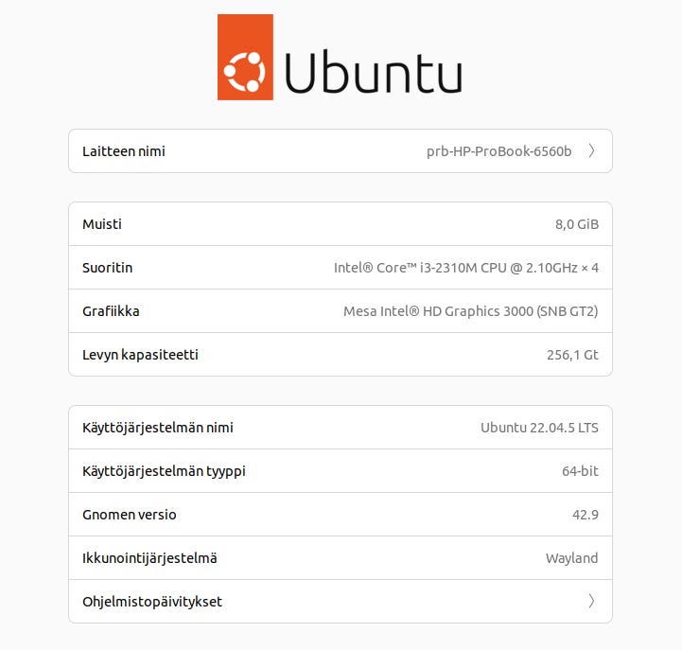Select the Levyn kapasiteetti label

(x=140, y=355)
